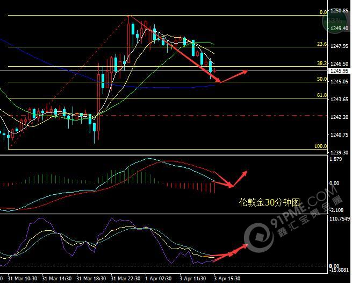Click the 1 Apr 02:30 time label
This screenshot has width=352, height=283.
[159, 279]
